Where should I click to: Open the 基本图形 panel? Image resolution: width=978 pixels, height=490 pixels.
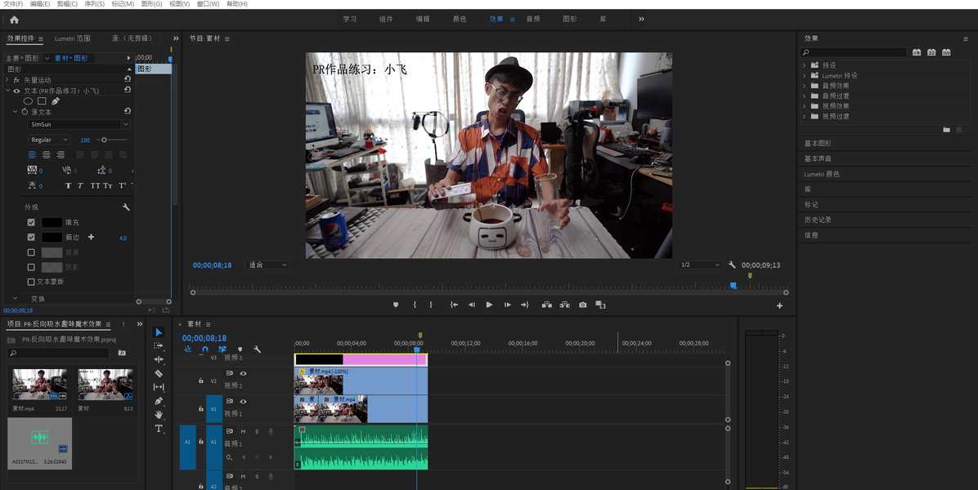[x=818, y=143]
